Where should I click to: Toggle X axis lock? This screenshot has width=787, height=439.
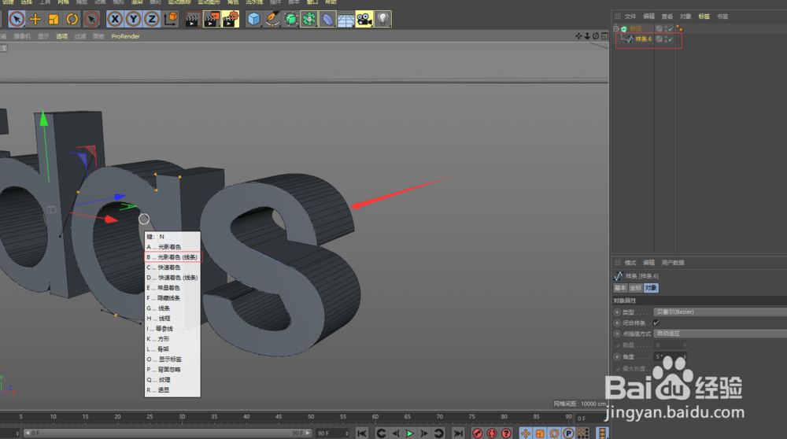coord(115,19)
